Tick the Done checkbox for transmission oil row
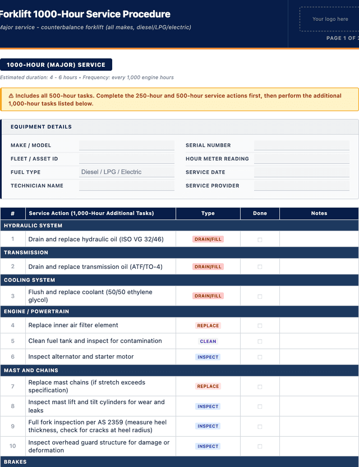The height and width of the screenshot is (467, 359). coord(260,267)
